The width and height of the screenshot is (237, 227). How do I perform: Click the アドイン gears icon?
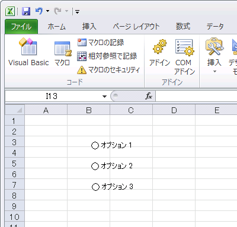coord(159,47)
